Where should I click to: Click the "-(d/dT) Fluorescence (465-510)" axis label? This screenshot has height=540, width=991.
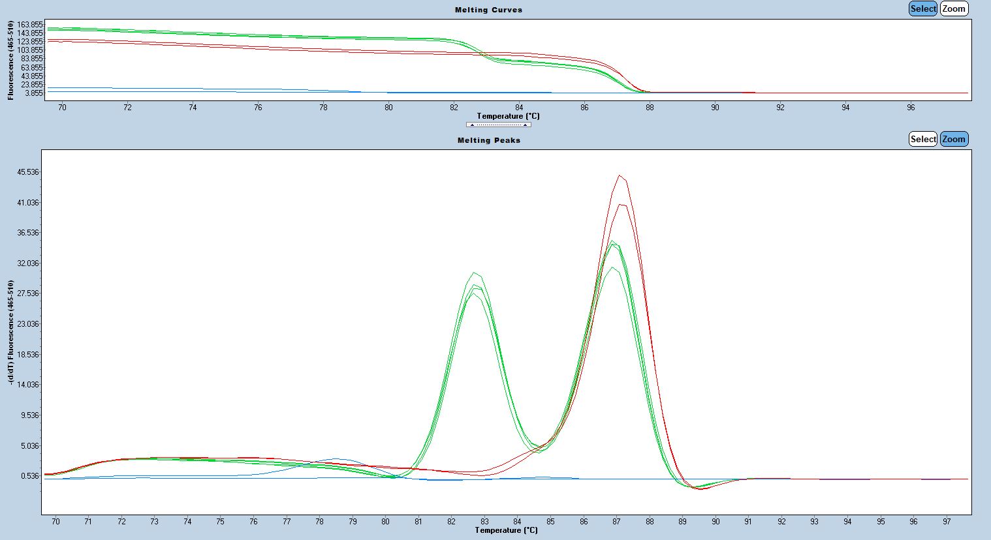pos(11,332)
